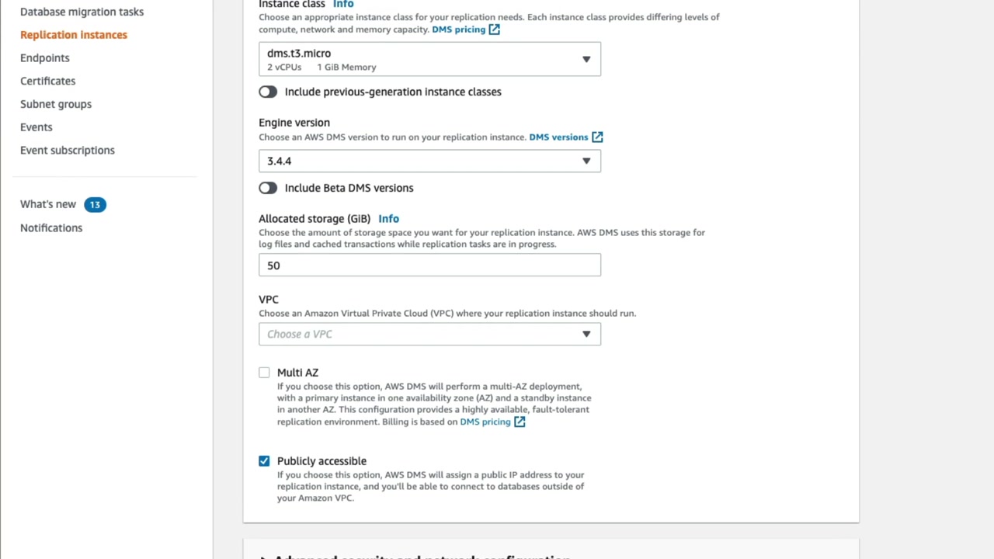
Task: Click Info link beside Instance class
Action: pos(343,4)
